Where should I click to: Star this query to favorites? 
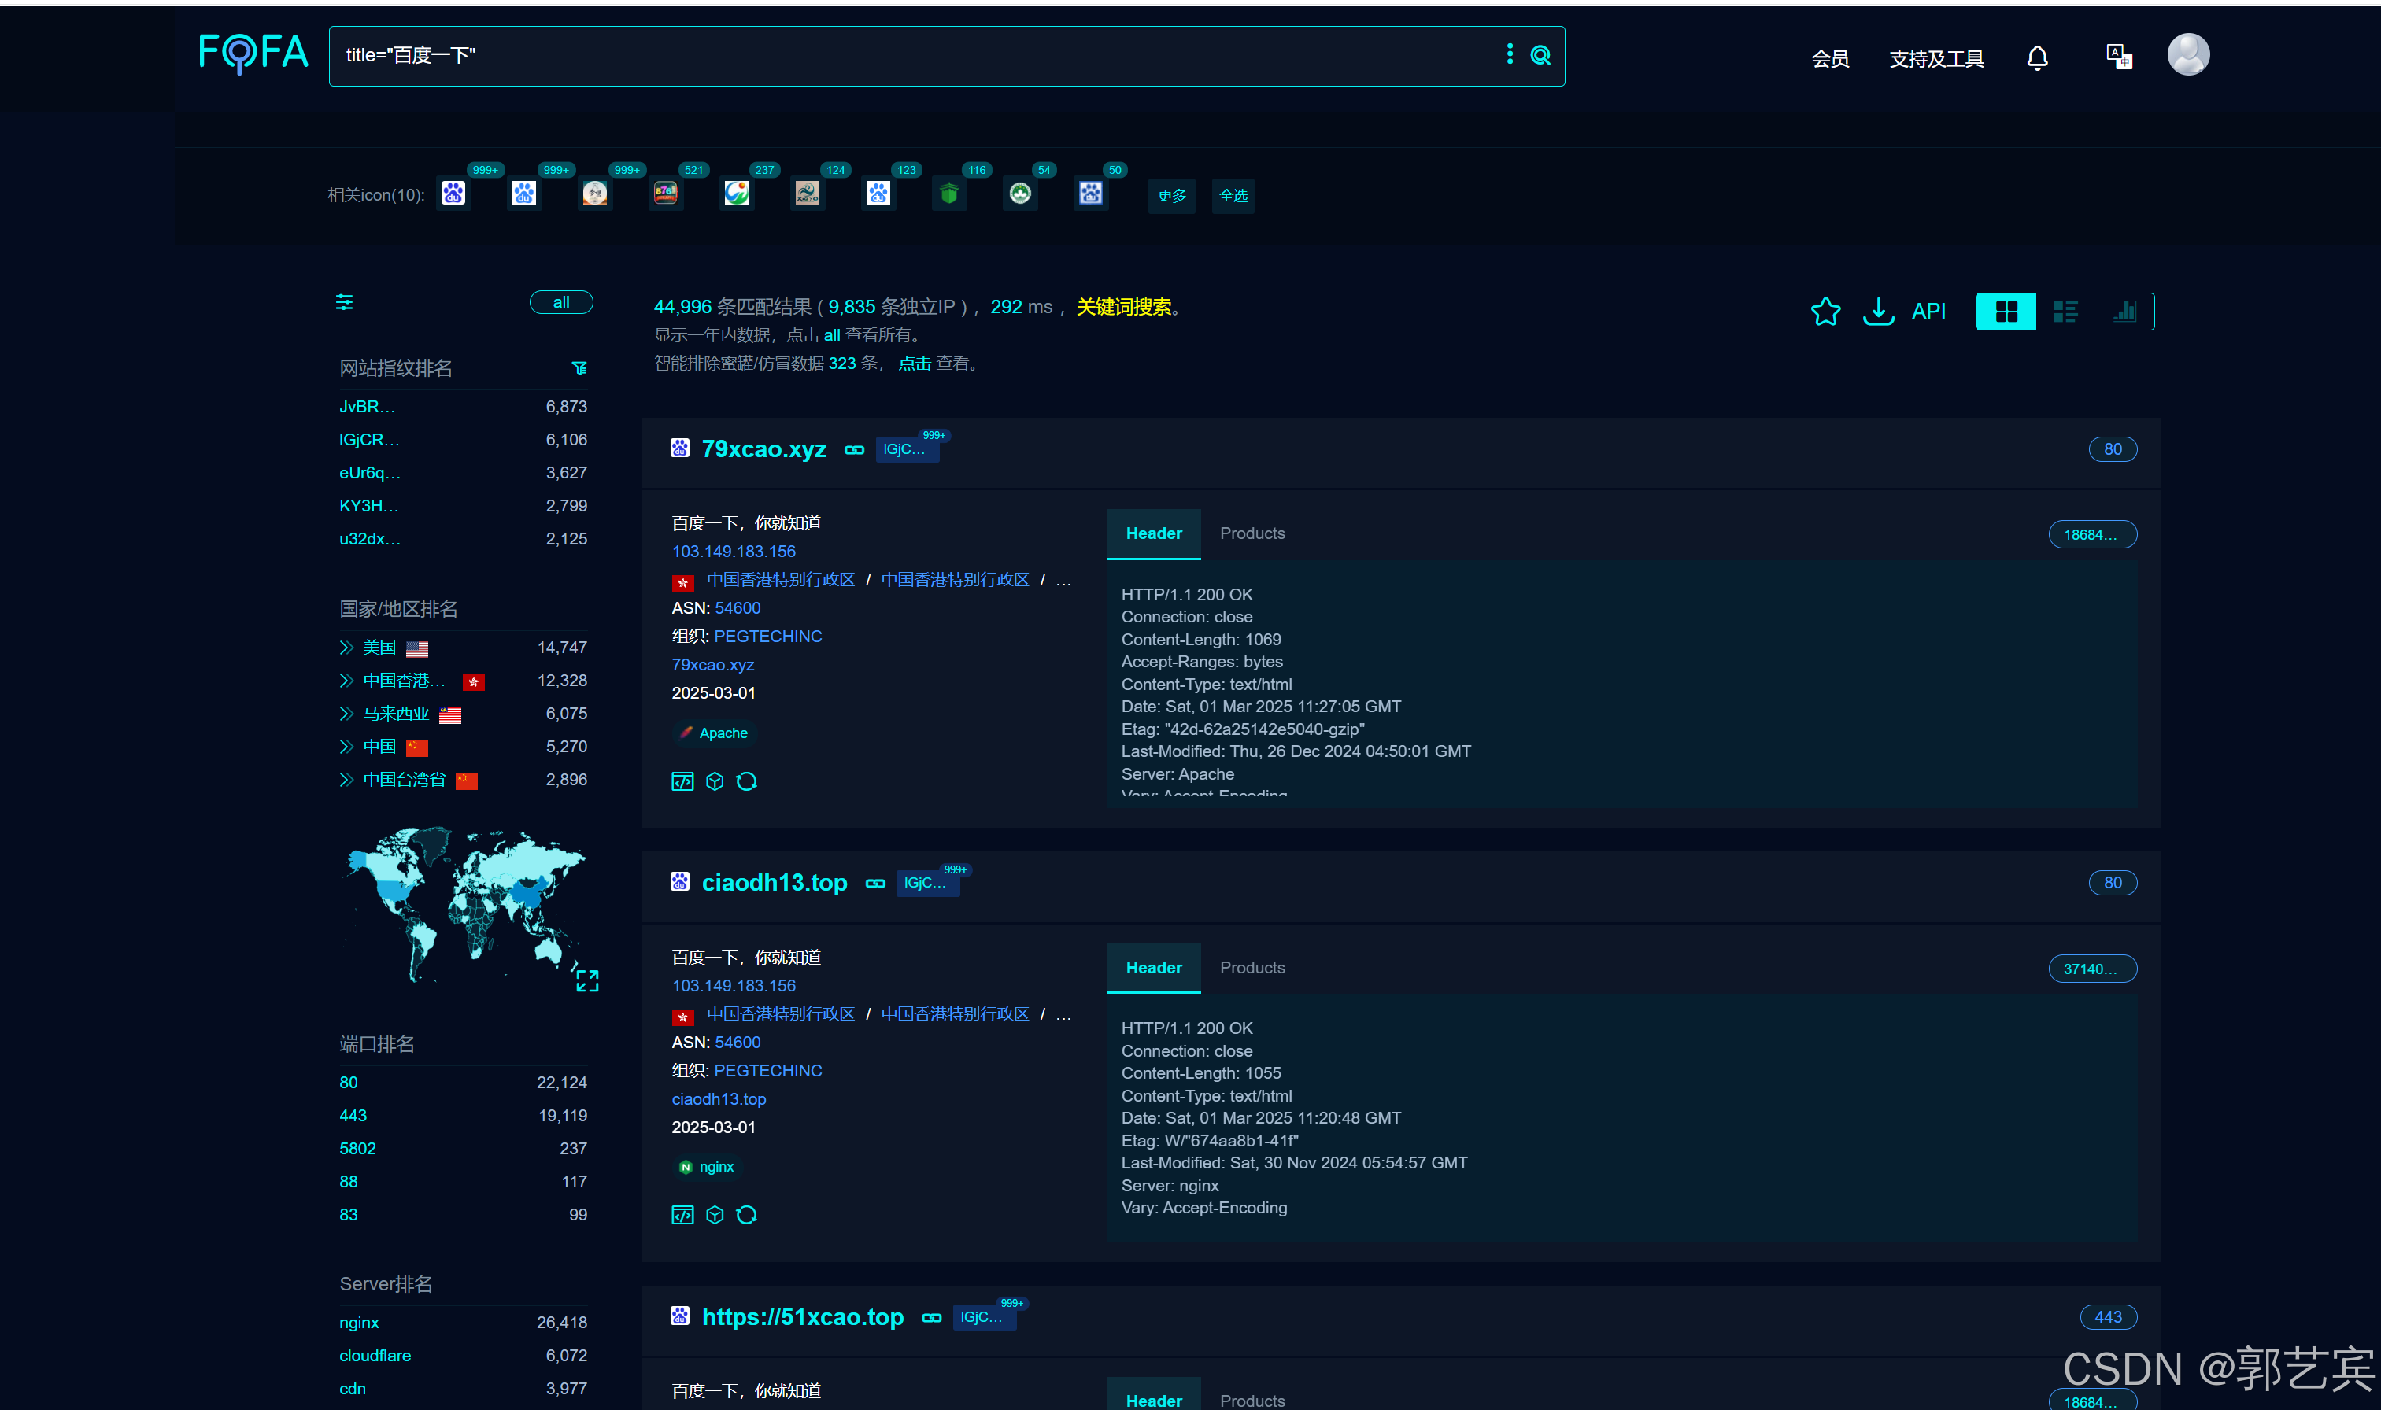(1825, 312)
